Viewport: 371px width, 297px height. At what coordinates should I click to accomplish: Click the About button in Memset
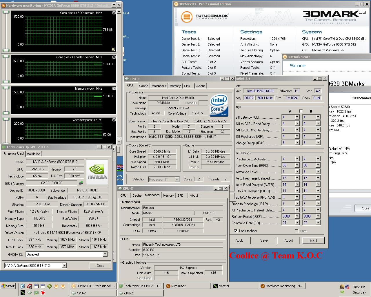point(289,240)
